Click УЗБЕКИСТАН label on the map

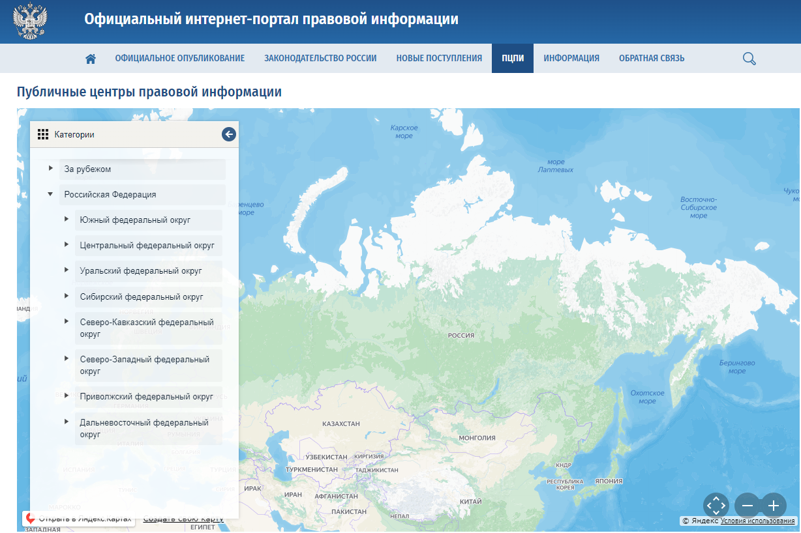[326, 457]
